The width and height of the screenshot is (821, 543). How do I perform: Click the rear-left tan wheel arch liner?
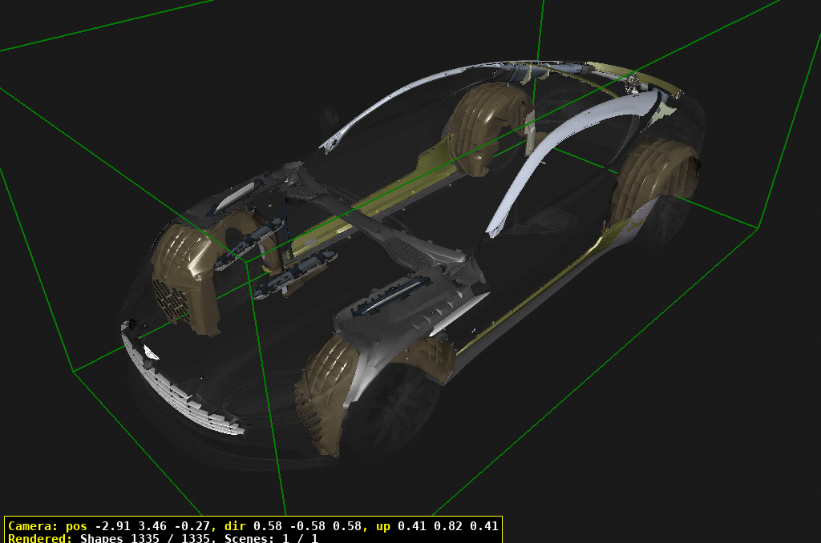point(649,180)
